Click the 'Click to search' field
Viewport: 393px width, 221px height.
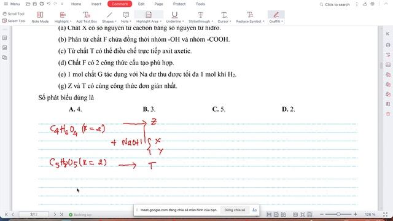pos(335,4)
